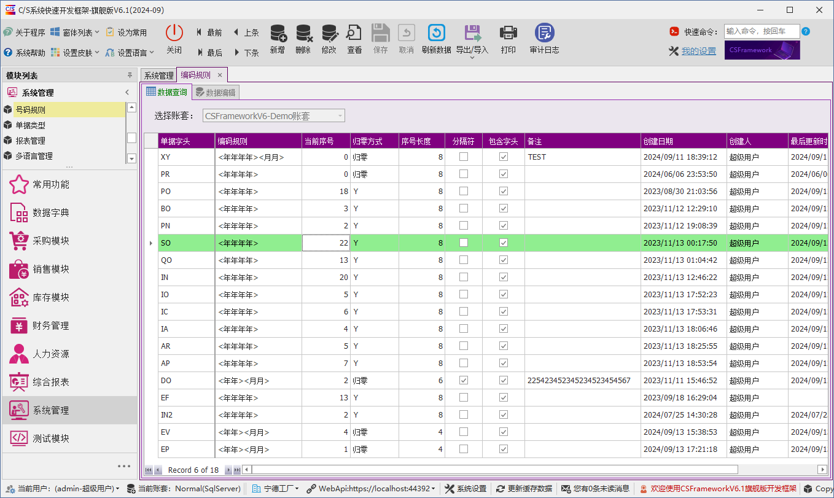Screen dimensions: 834x498
Task: Go to first record with 最前
Action: click(x=209, y=33)
